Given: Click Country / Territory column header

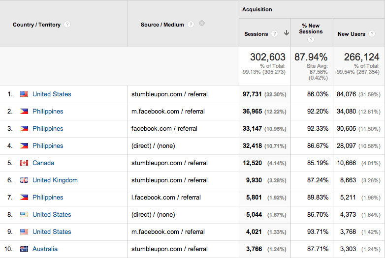Looking at the screenshot, I should (37, 25).
